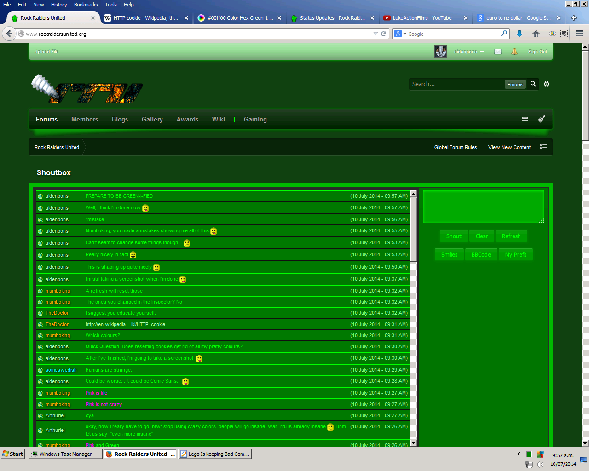This screenshot has width=589, height=471.
Task: Switch to Windows Task Manager in taskbar
Action: 66,454
